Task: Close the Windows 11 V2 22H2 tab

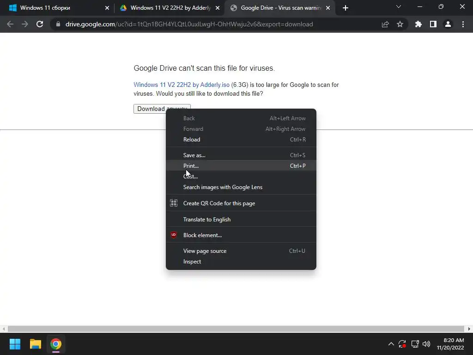Action: click(218, 8)
